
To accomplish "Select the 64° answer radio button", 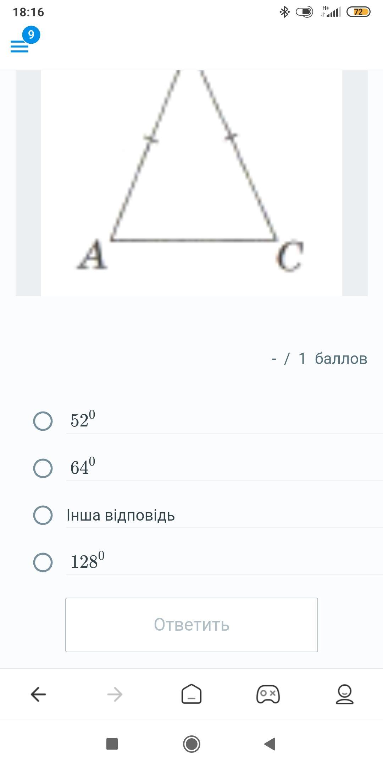I will pos(43,468).
